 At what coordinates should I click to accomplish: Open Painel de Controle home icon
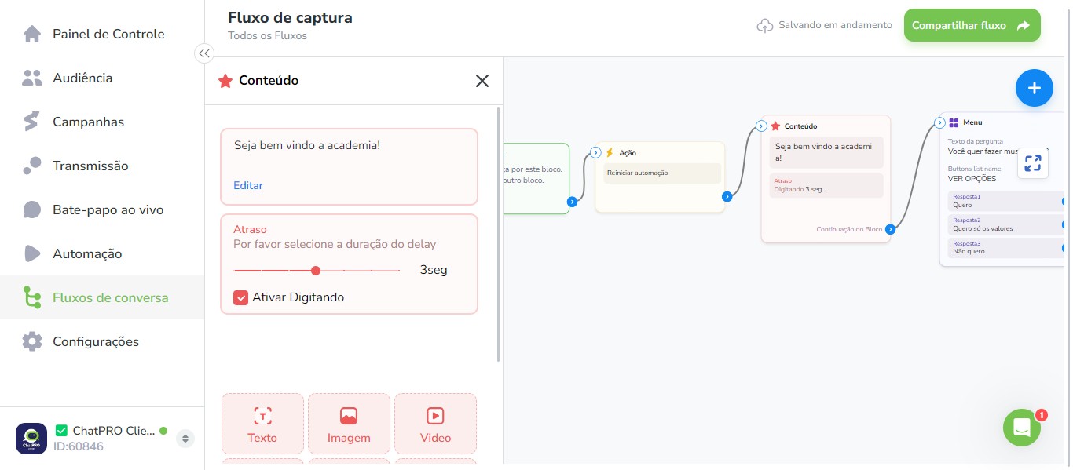(x=32, y=34)
